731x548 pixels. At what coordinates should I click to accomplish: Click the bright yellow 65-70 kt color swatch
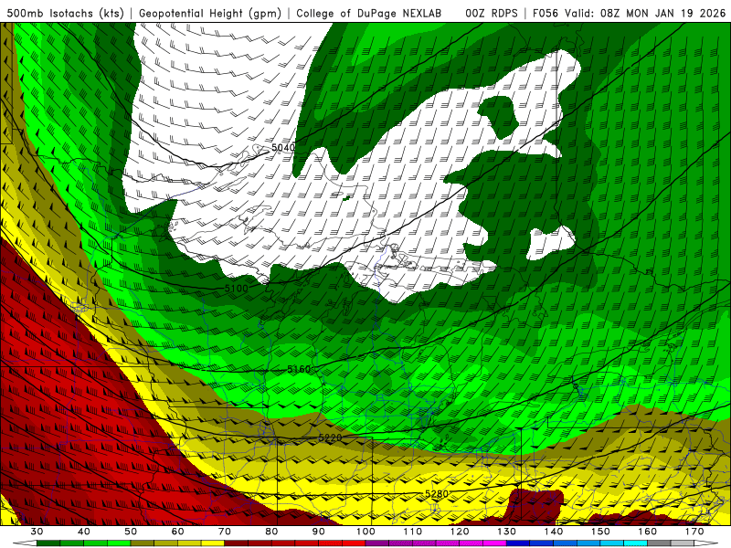click(x=213, y=543)
